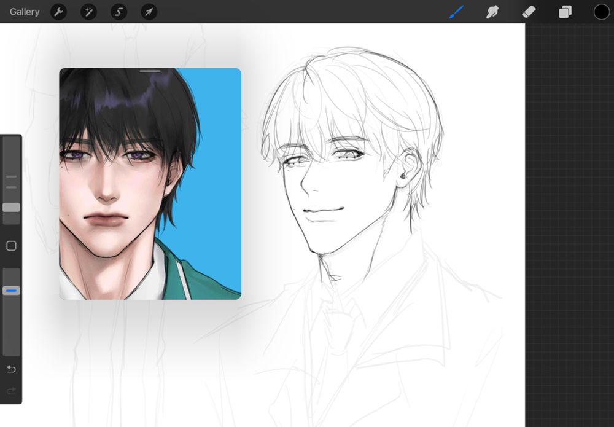Select the Smudge tool
This screenshot has height=427, width=614.
pyautogui.click(x=492, y=12)
